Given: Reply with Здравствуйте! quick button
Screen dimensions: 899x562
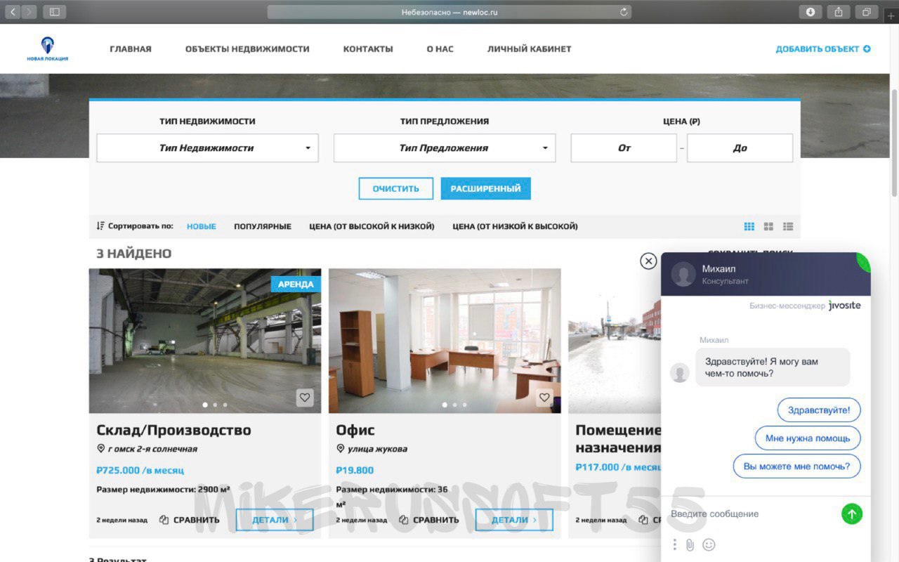Looking at the screenshot, I should tap(819, 410).
